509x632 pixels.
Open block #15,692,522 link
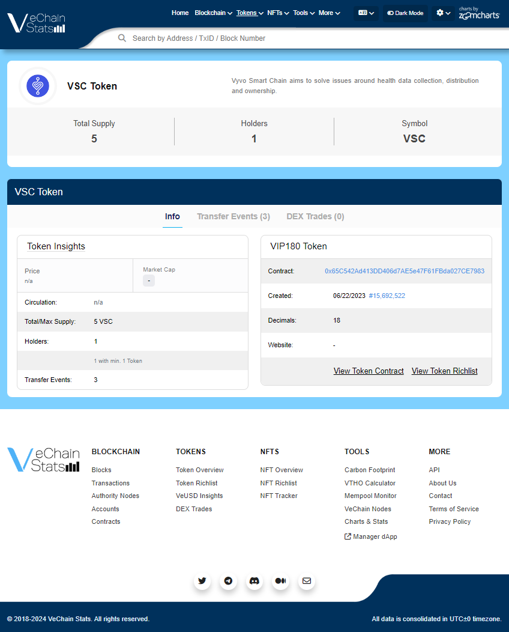387,296
